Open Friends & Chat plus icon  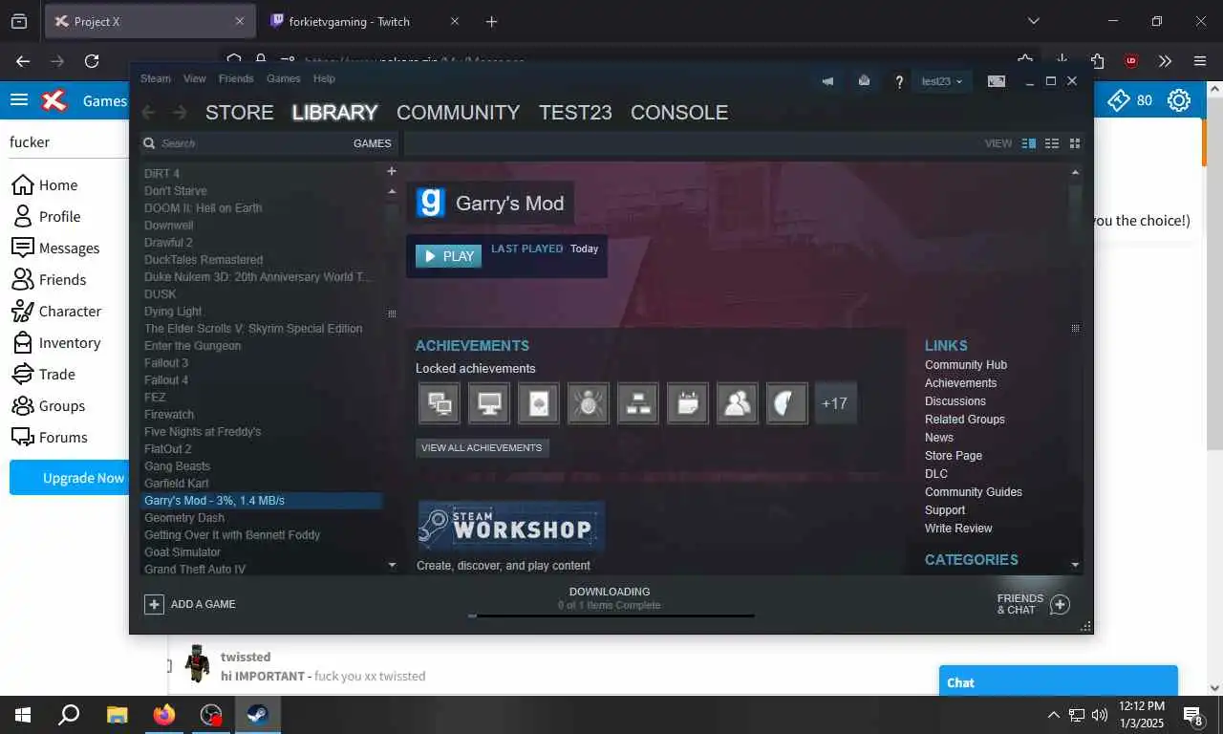pyautogui.click(x=1059, y=604)
